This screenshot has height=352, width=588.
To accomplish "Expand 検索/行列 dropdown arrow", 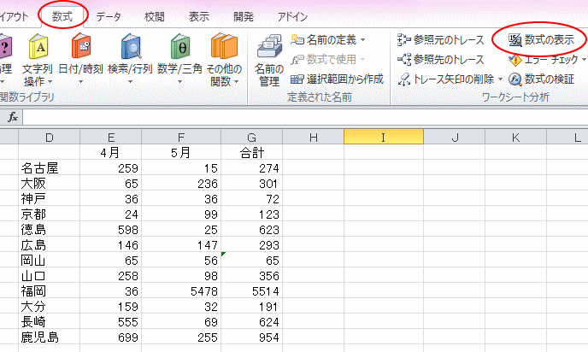I will pos(130,81).
